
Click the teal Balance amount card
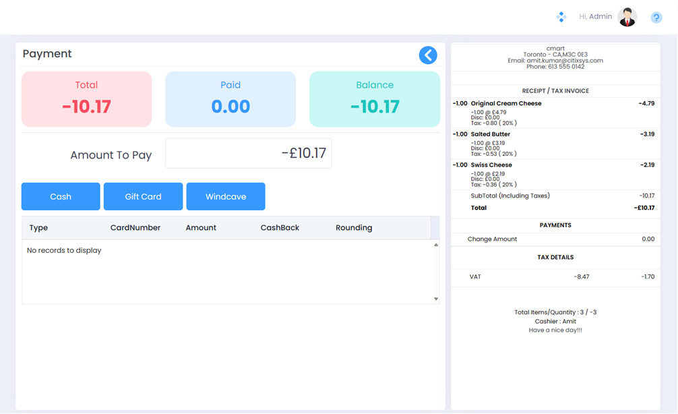pyautogui.click(x=375, y=99)
